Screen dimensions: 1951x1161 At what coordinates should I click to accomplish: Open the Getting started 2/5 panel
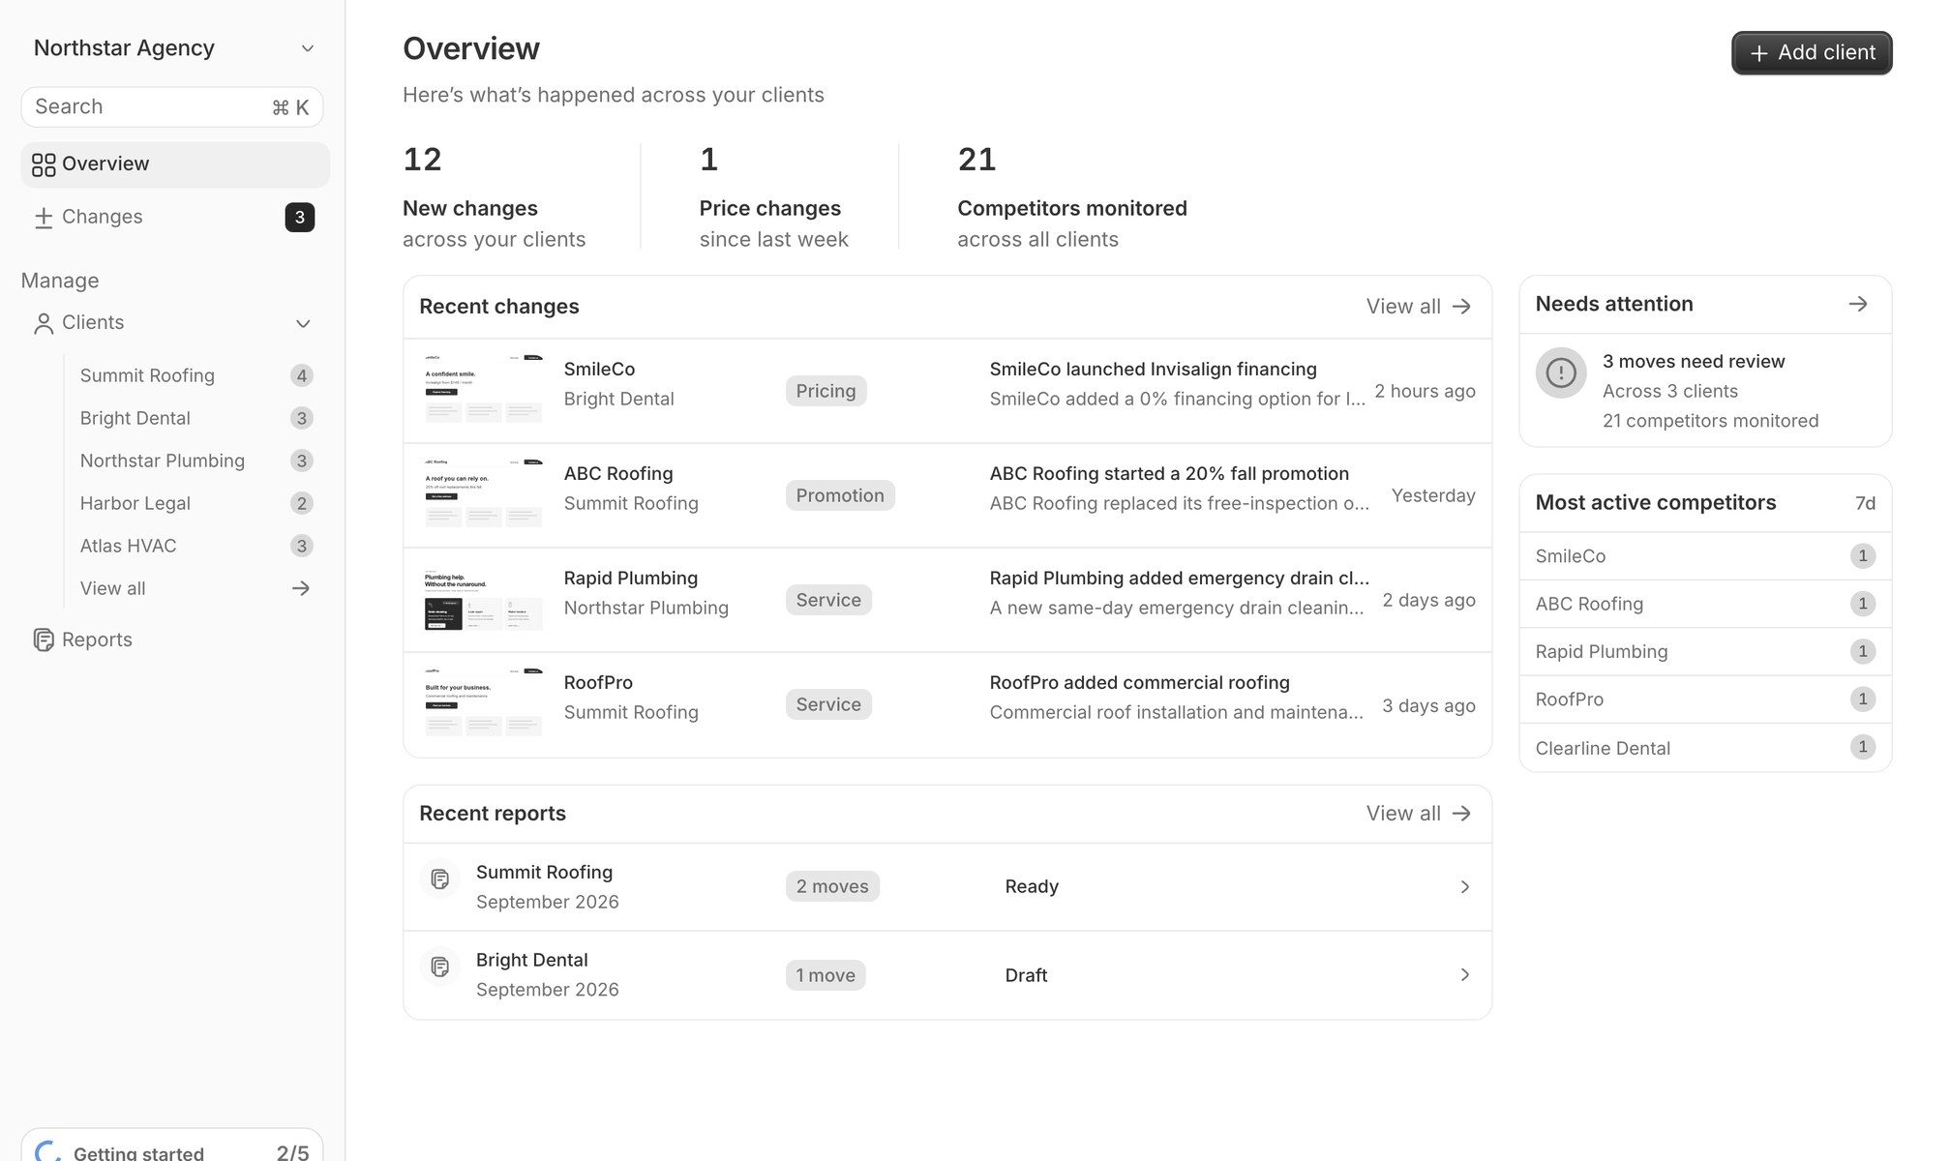pos(172,1146)
